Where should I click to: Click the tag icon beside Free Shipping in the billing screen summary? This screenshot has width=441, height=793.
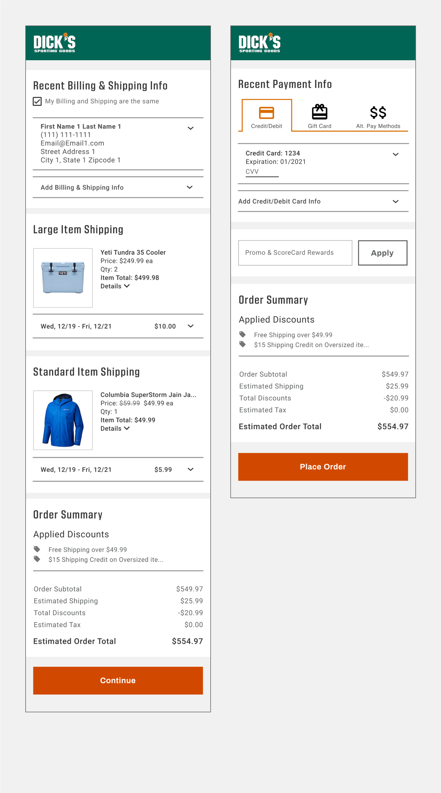(x=37, y=549)
